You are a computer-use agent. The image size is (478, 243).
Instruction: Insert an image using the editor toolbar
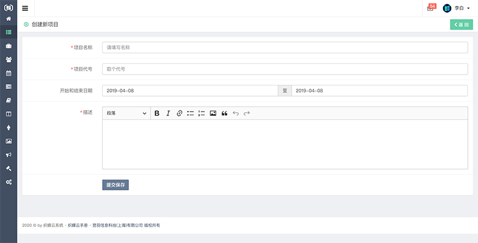point(213,113)
